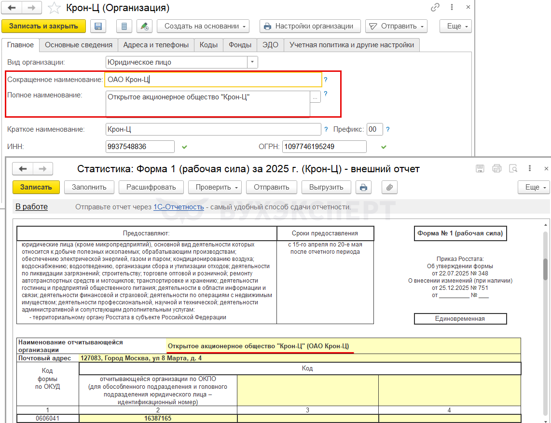
Task: Click the Заполнить button in report
Action: [x=89, y=187]
